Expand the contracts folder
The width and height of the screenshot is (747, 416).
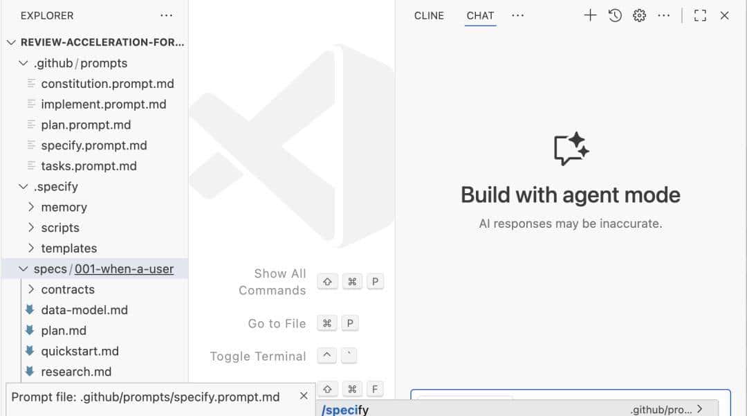click(68, 289)
